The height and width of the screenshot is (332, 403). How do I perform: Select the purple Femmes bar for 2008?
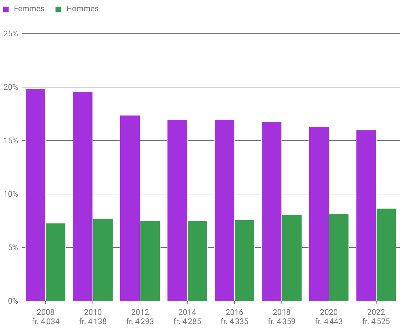36,195
